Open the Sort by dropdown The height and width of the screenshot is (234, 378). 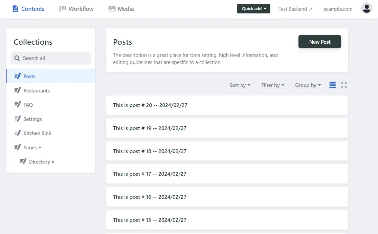(240, 85)
